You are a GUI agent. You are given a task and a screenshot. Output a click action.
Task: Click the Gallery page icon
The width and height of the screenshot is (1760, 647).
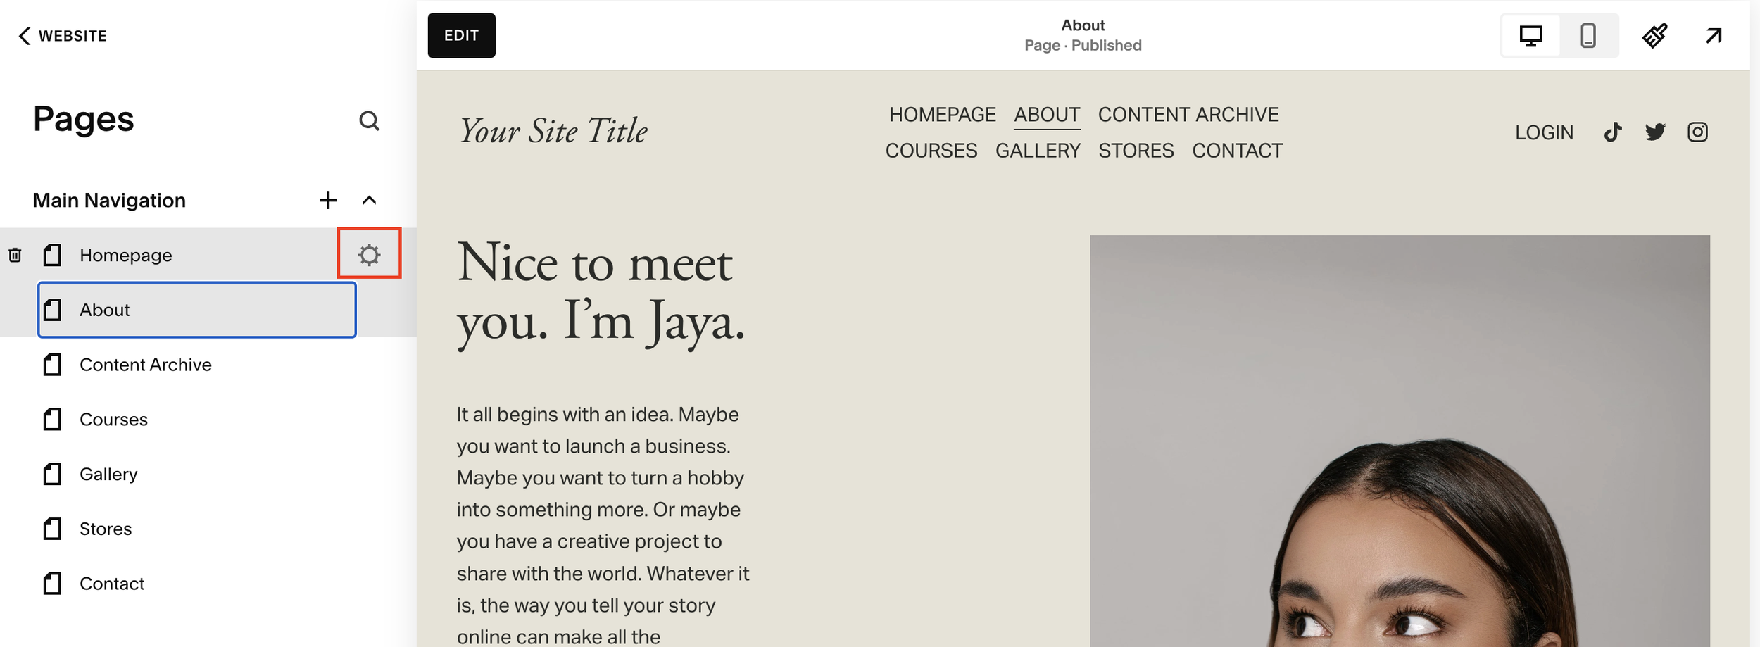(x=52, y=475)
